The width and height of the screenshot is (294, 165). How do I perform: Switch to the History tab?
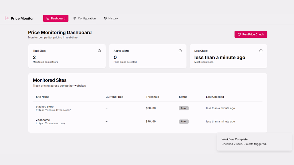(111, 18)
